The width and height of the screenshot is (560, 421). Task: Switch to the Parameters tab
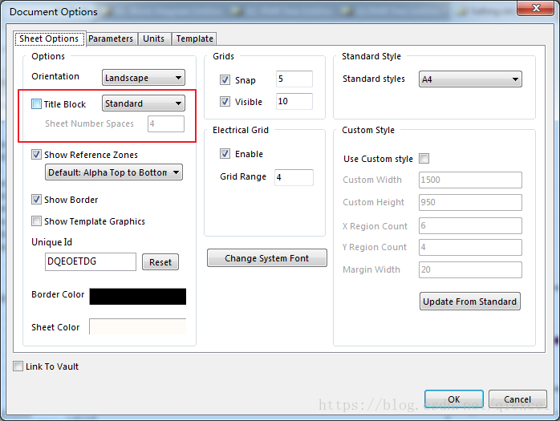pos(111,38)
